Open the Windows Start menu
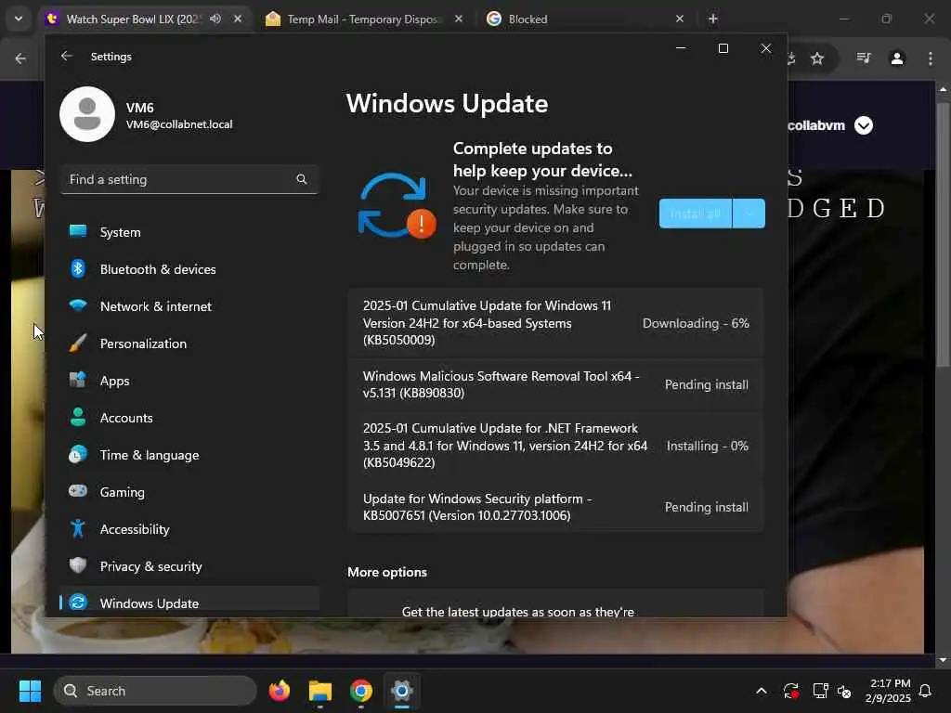This screenshot has height=713, width=951. pos(30,691)
